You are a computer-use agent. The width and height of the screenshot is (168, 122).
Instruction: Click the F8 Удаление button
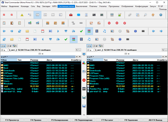click(131, 120)
